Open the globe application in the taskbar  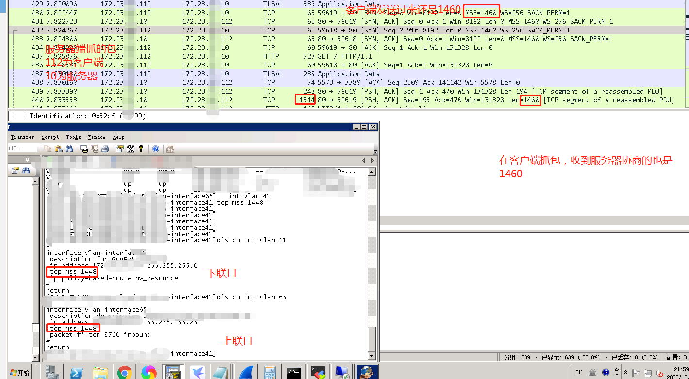[367, 372]
